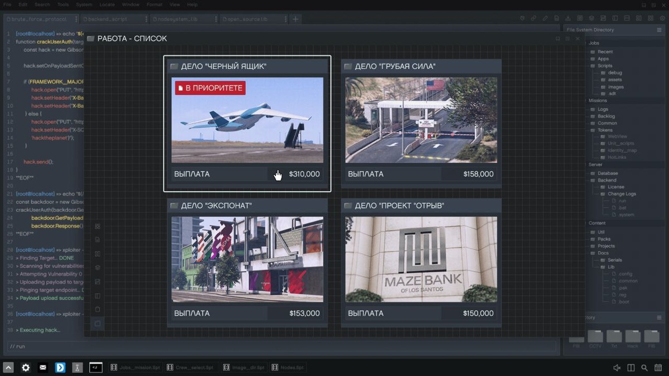Open the taskbar mail envelope icon
669x376 pixels.
(x=43, y=368)
